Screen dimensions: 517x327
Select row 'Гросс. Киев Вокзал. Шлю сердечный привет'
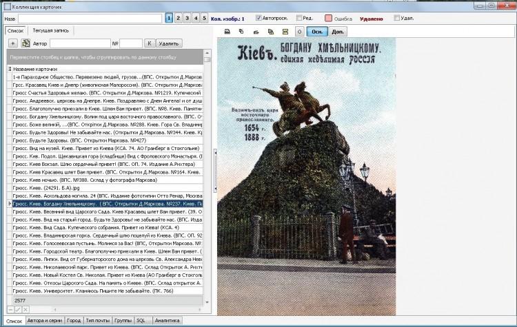coord(108,164)
